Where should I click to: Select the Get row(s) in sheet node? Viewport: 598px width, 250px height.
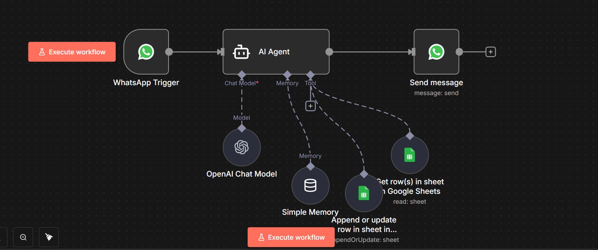410,155
